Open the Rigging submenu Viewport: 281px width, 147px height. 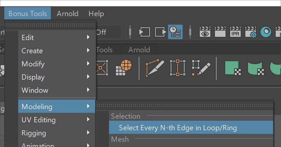(x=57, y=133)
